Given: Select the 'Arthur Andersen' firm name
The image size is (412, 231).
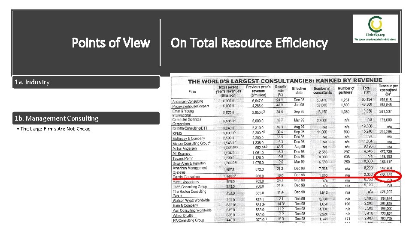Looking at the screenshot, I should [185, 148].
